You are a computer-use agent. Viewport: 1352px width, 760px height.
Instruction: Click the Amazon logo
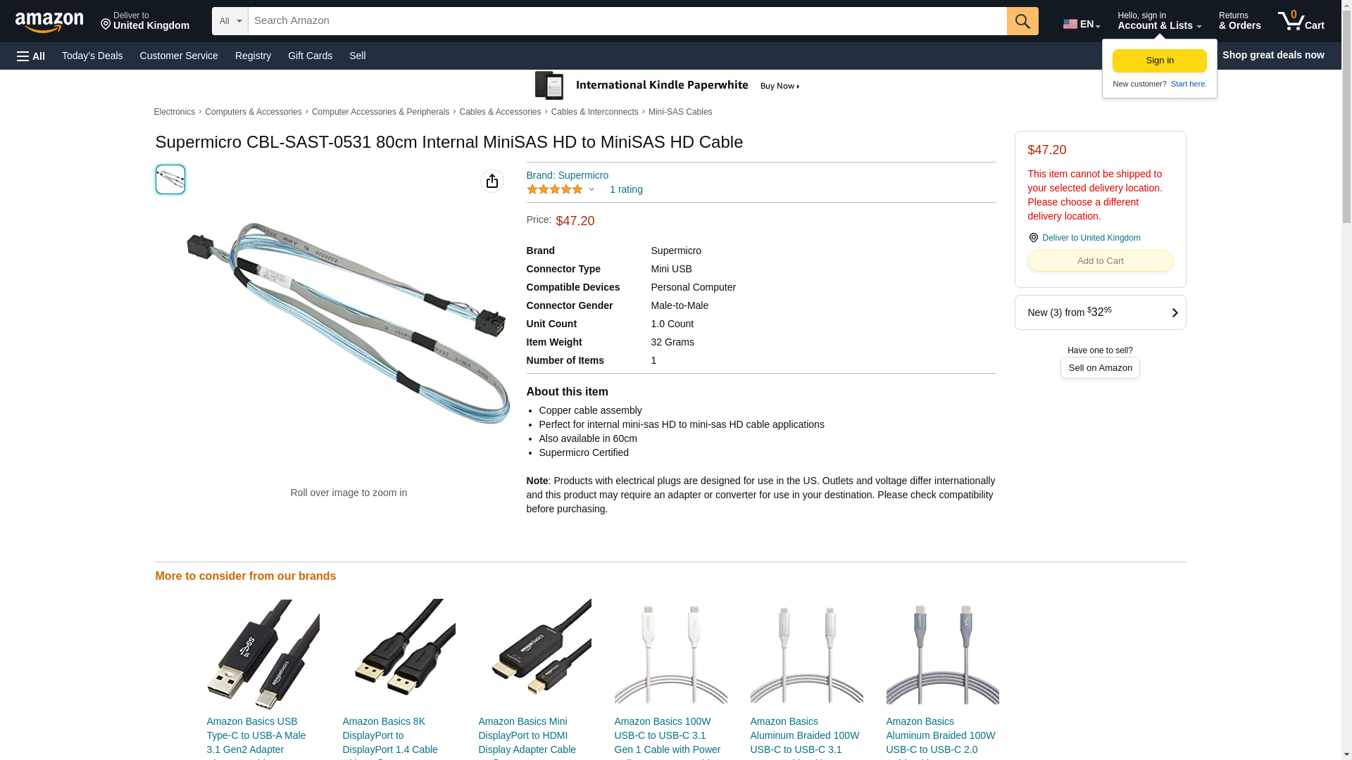pos(49,22)
